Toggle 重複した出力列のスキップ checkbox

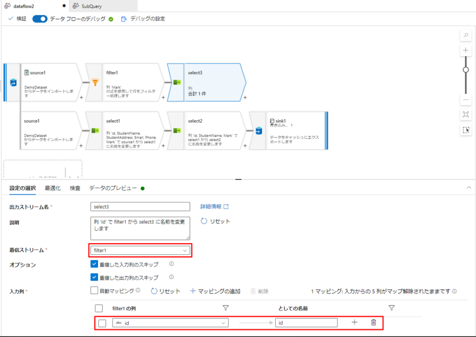point(94,277)
